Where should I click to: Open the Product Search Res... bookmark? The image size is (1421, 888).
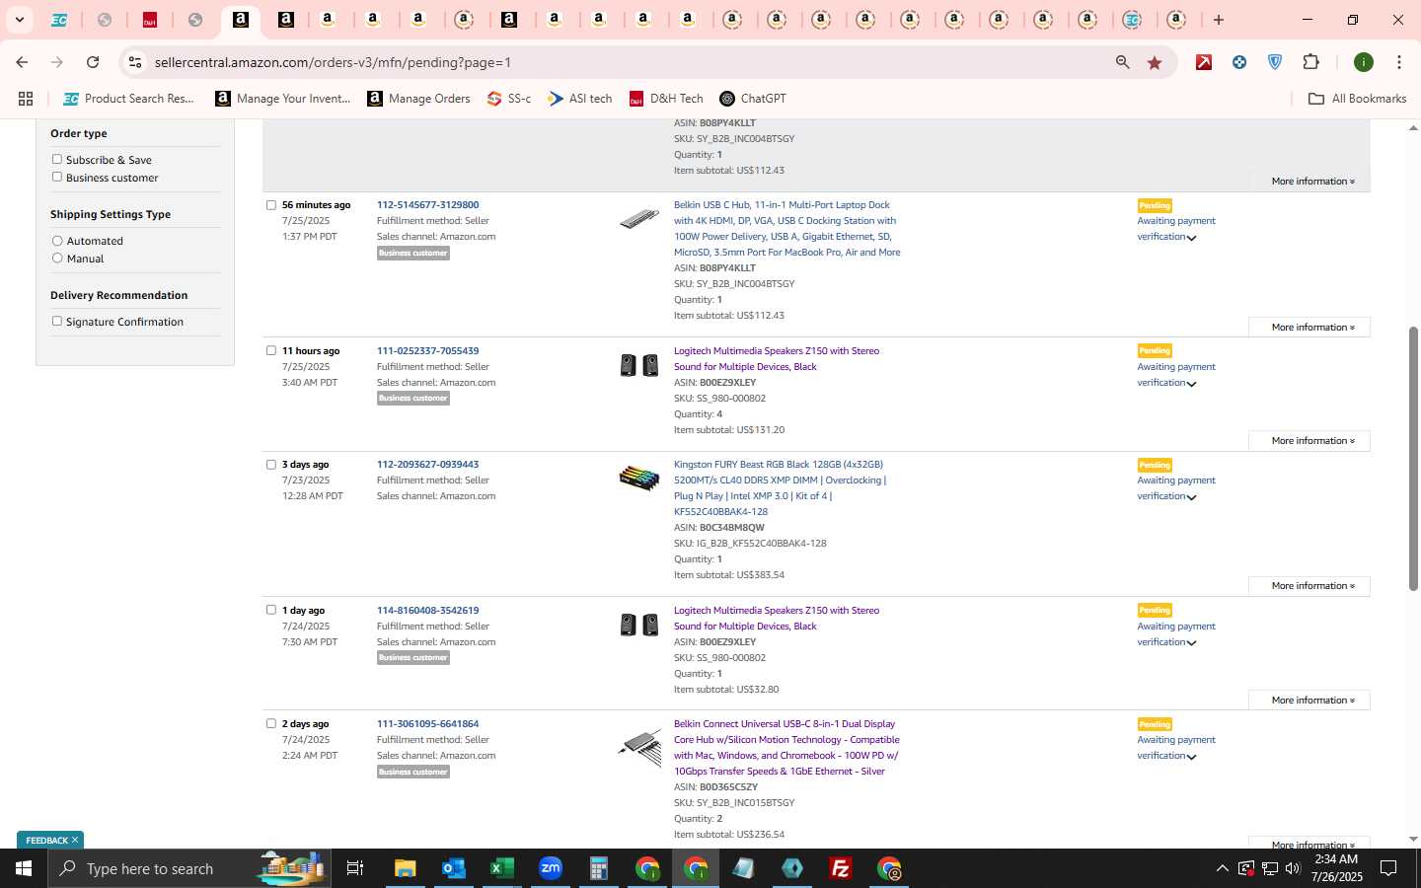[x=128, y=99]
